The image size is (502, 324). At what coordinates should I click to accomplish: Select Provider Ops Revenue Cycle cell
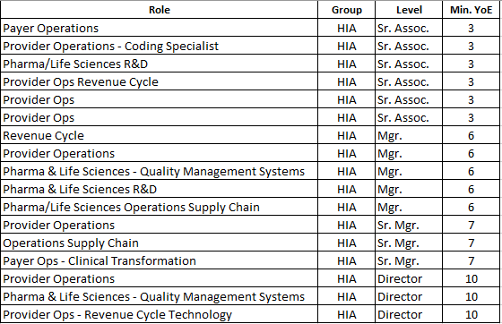pyautogui.click(x=160, y=81)
